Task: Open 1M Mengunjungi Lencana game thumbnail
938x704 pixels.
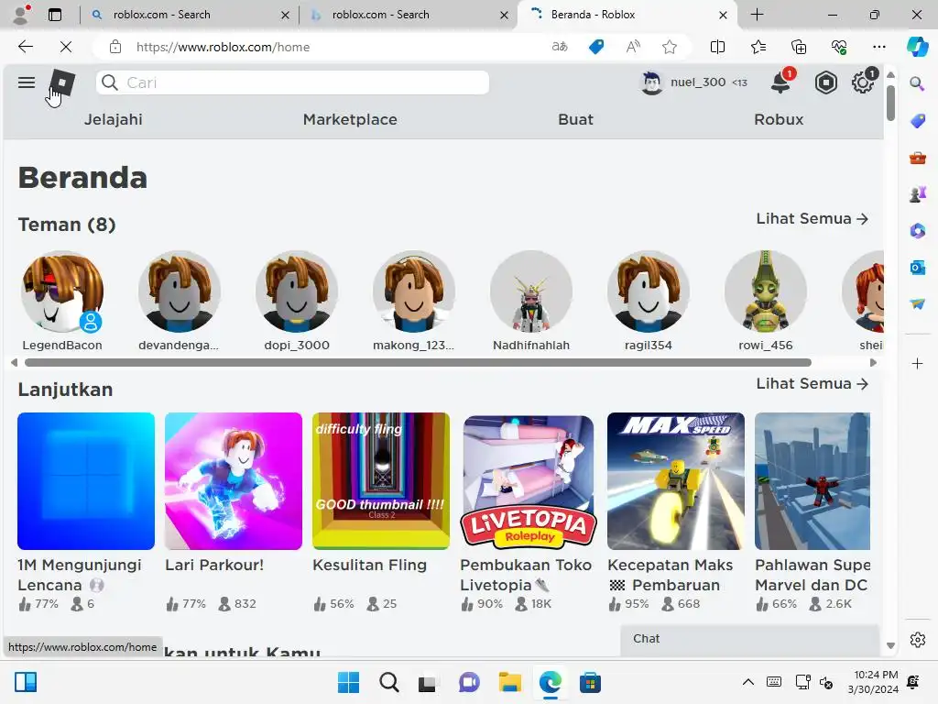Action: (86, 481)
